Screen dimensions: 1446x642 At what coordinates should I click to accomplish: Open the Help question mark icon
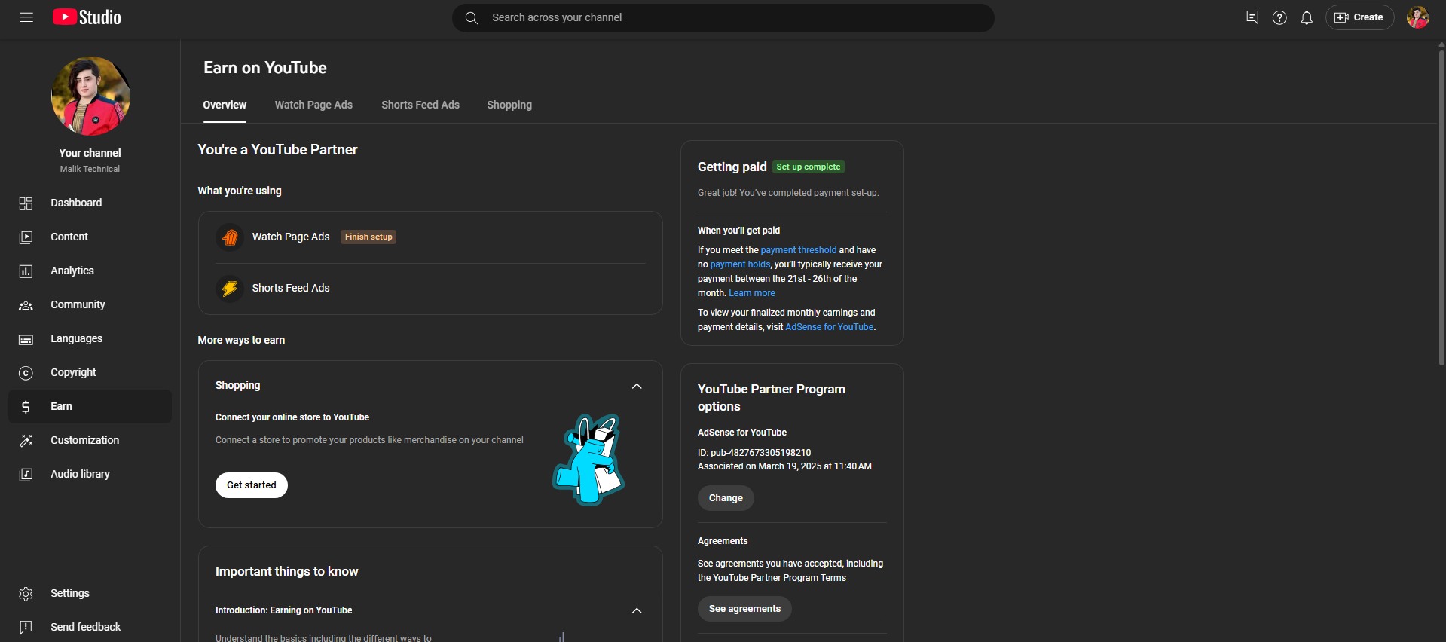(x=1279, y=17)
